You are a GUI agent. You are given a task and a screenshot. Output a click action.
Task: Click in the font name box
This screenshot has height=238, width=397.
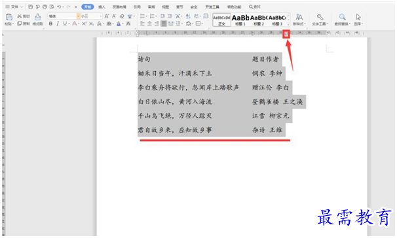point(62,16)
